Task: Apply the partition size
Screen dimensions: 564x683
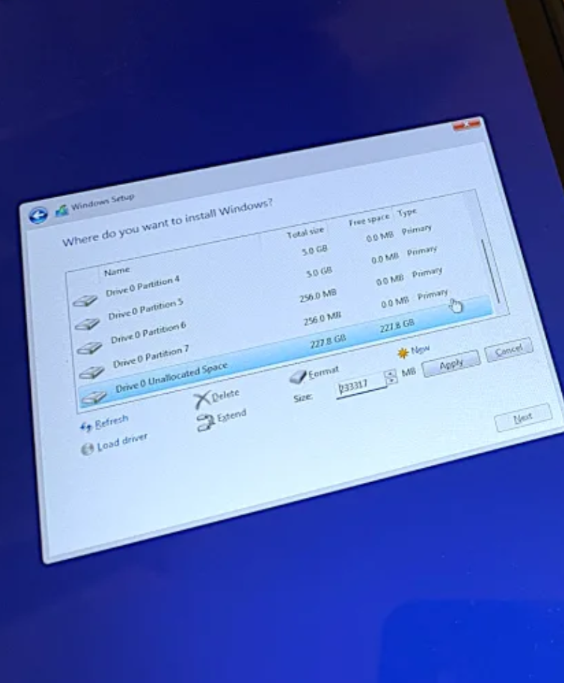Action: click(451, 364)
